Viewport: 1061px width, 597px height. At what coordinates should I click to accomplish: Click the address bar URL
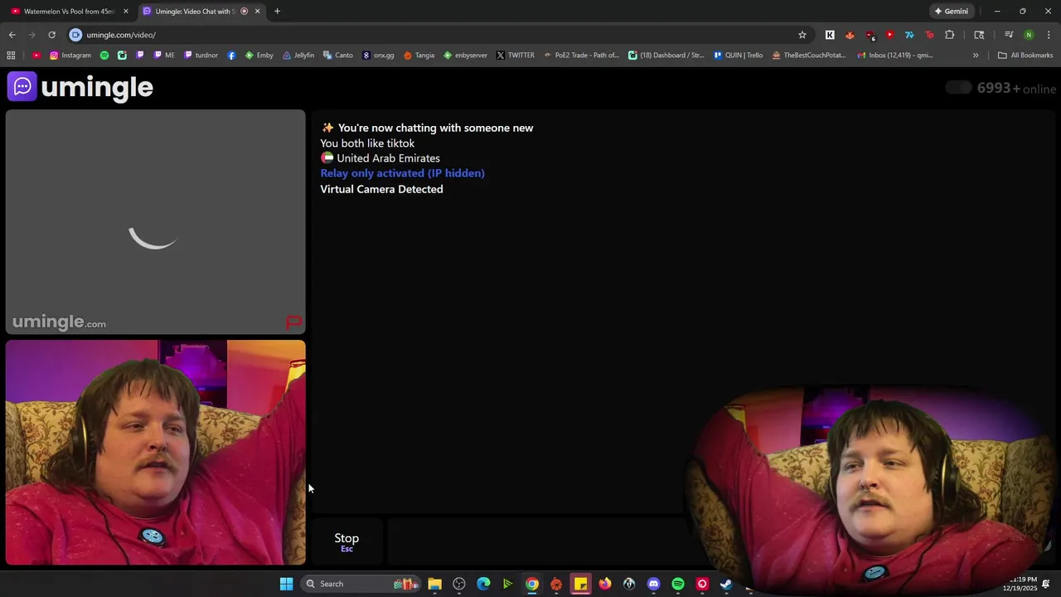[x=121, y=35]
